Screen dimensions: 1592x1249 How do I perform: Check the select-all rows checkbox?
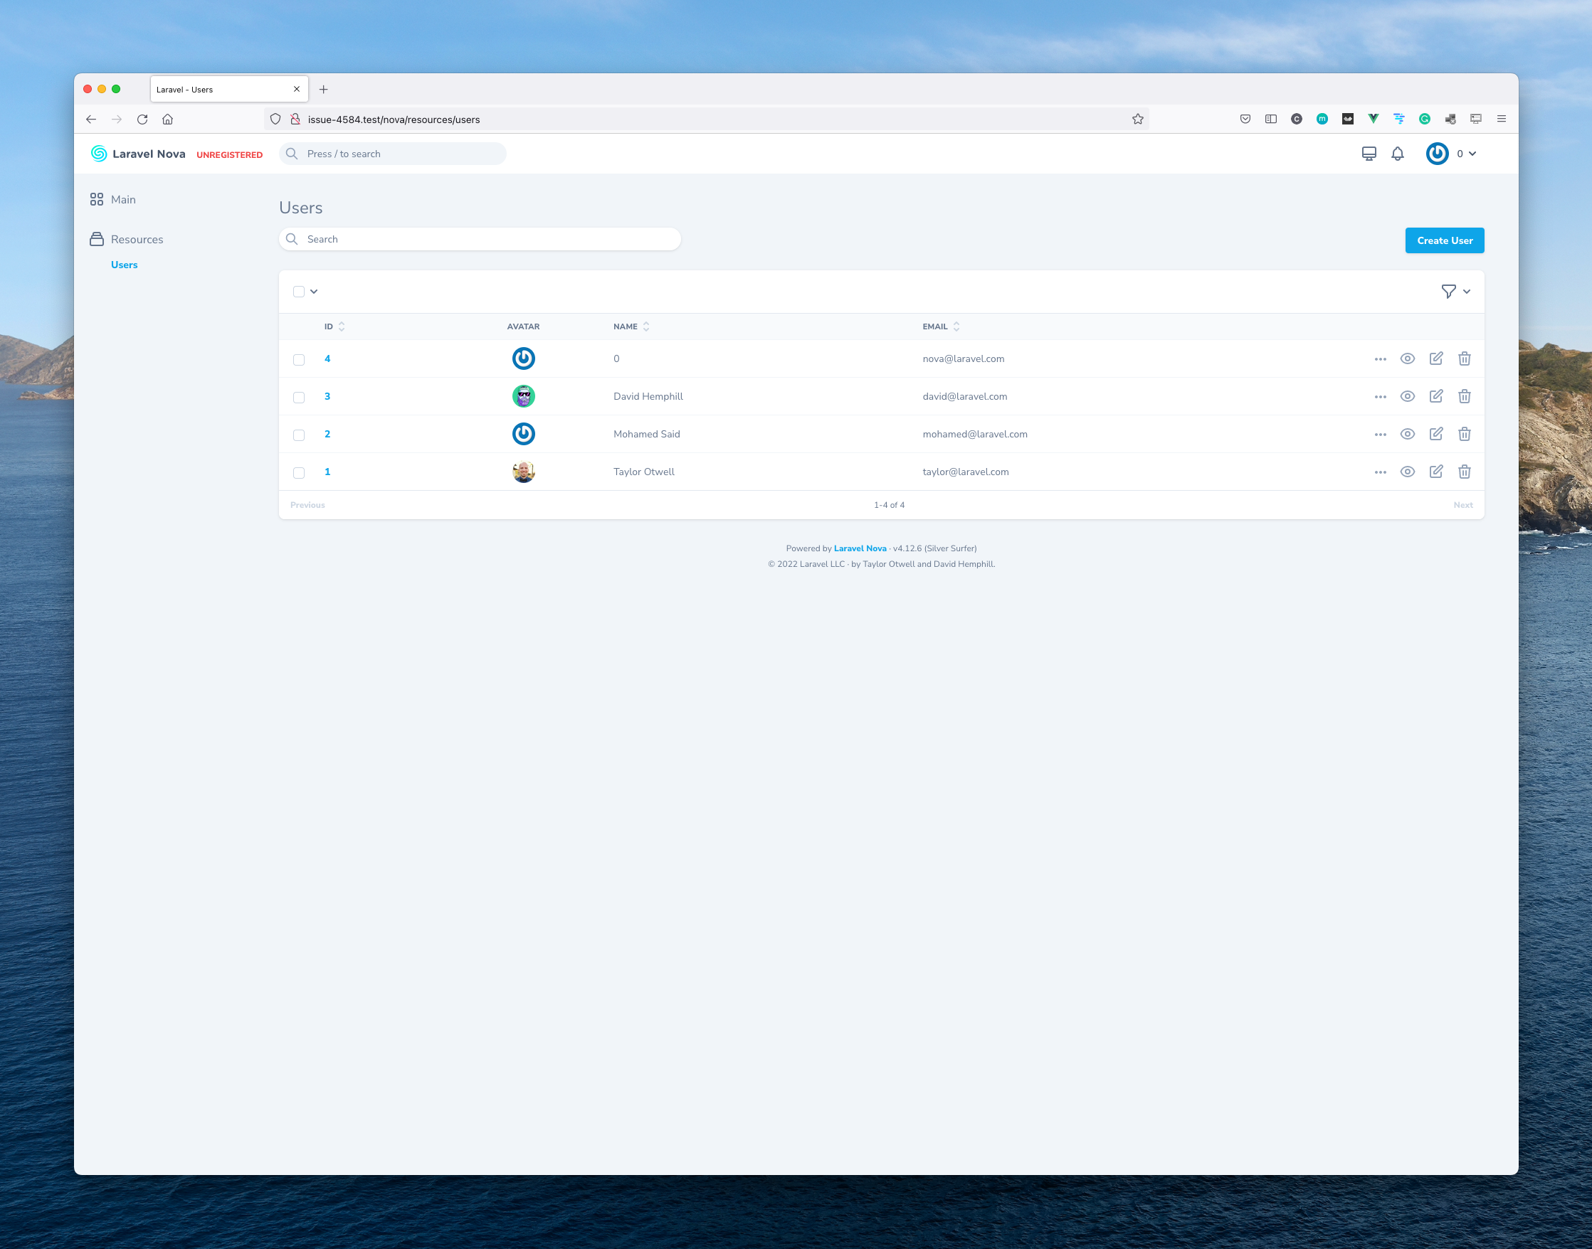pos(298,291)
